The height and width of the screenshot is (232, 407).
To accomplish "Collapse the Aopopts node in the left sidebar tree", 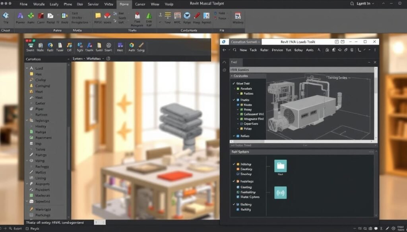I will click(27, 184).
